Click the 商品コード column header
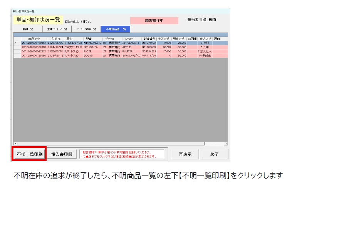The width and height of the screenshot is (364, 239). point(34,39)
